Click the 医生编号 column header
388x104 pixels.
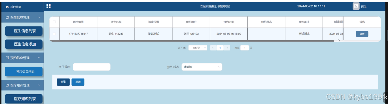click(78, 22)
